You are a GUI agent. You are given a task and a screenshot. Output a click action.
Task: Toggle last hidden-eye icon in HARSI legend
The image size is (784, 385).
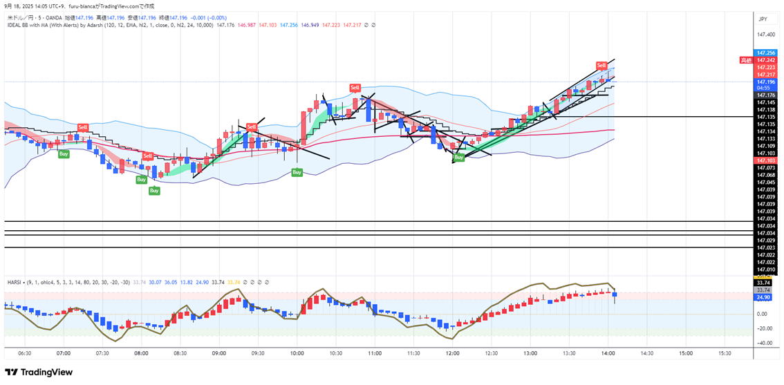click(265, 282)
